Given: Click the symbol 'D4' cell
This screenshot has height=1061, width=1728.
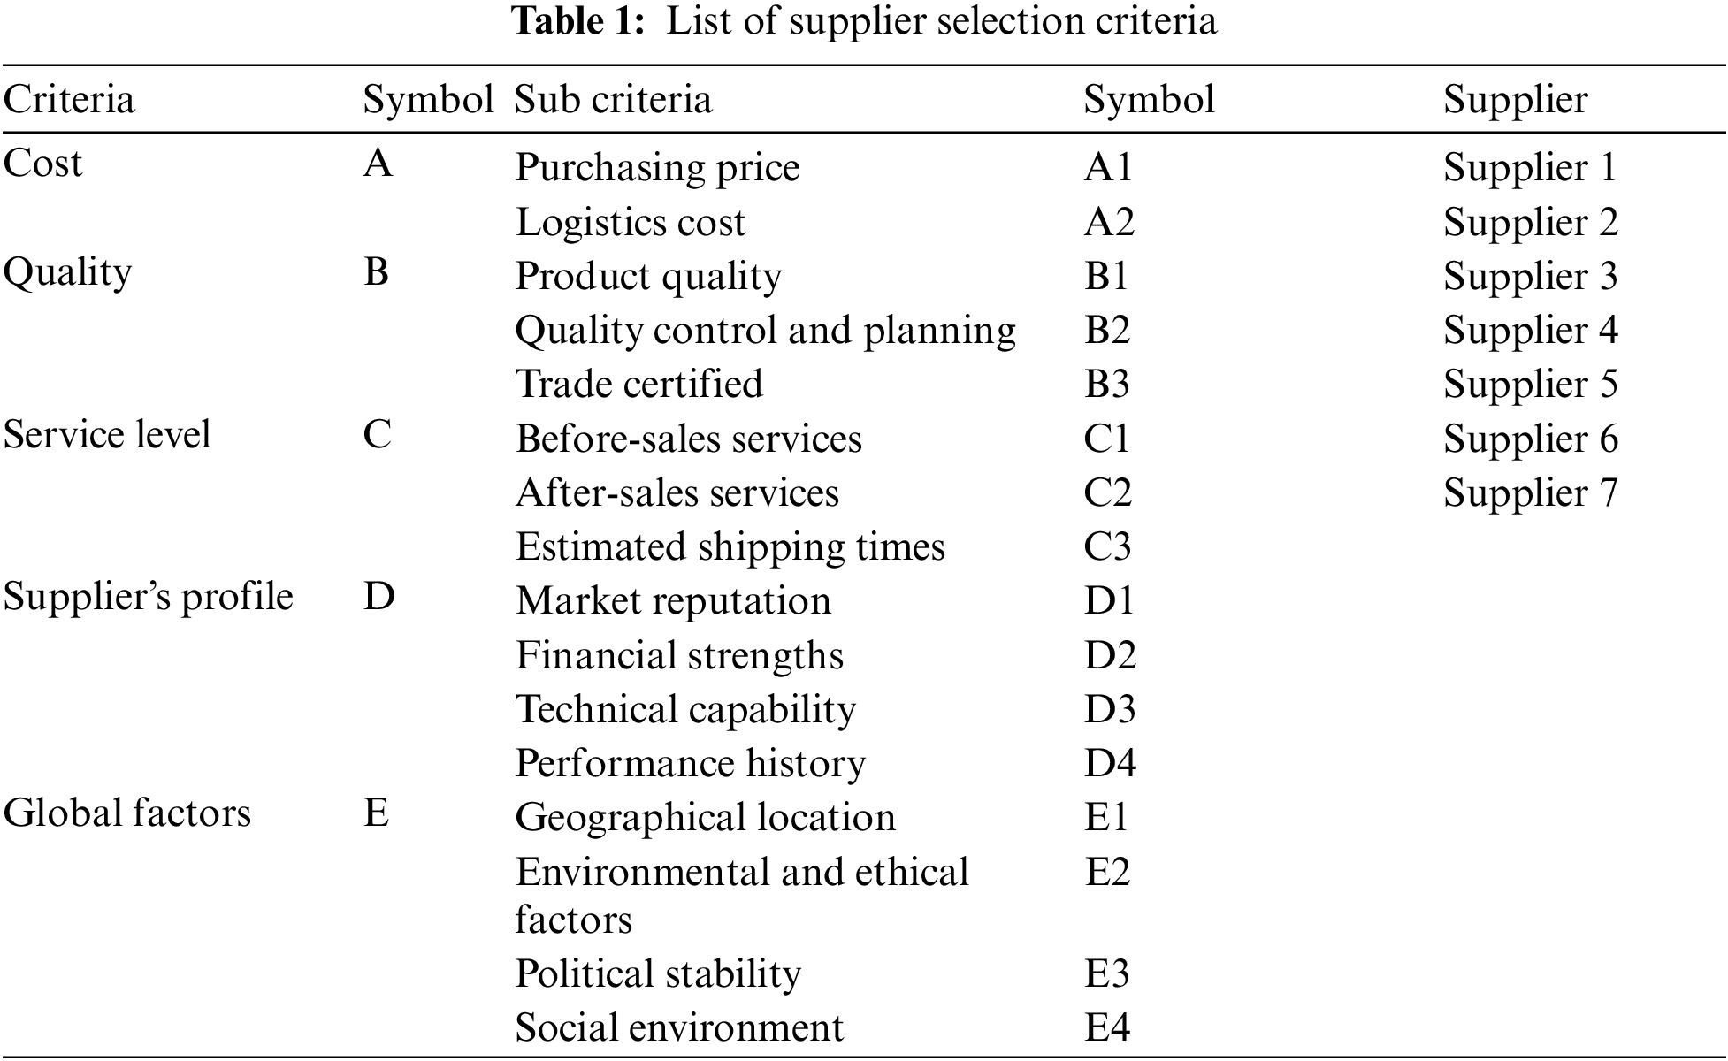Looking at the screenshot, I should coord(1109,764).
